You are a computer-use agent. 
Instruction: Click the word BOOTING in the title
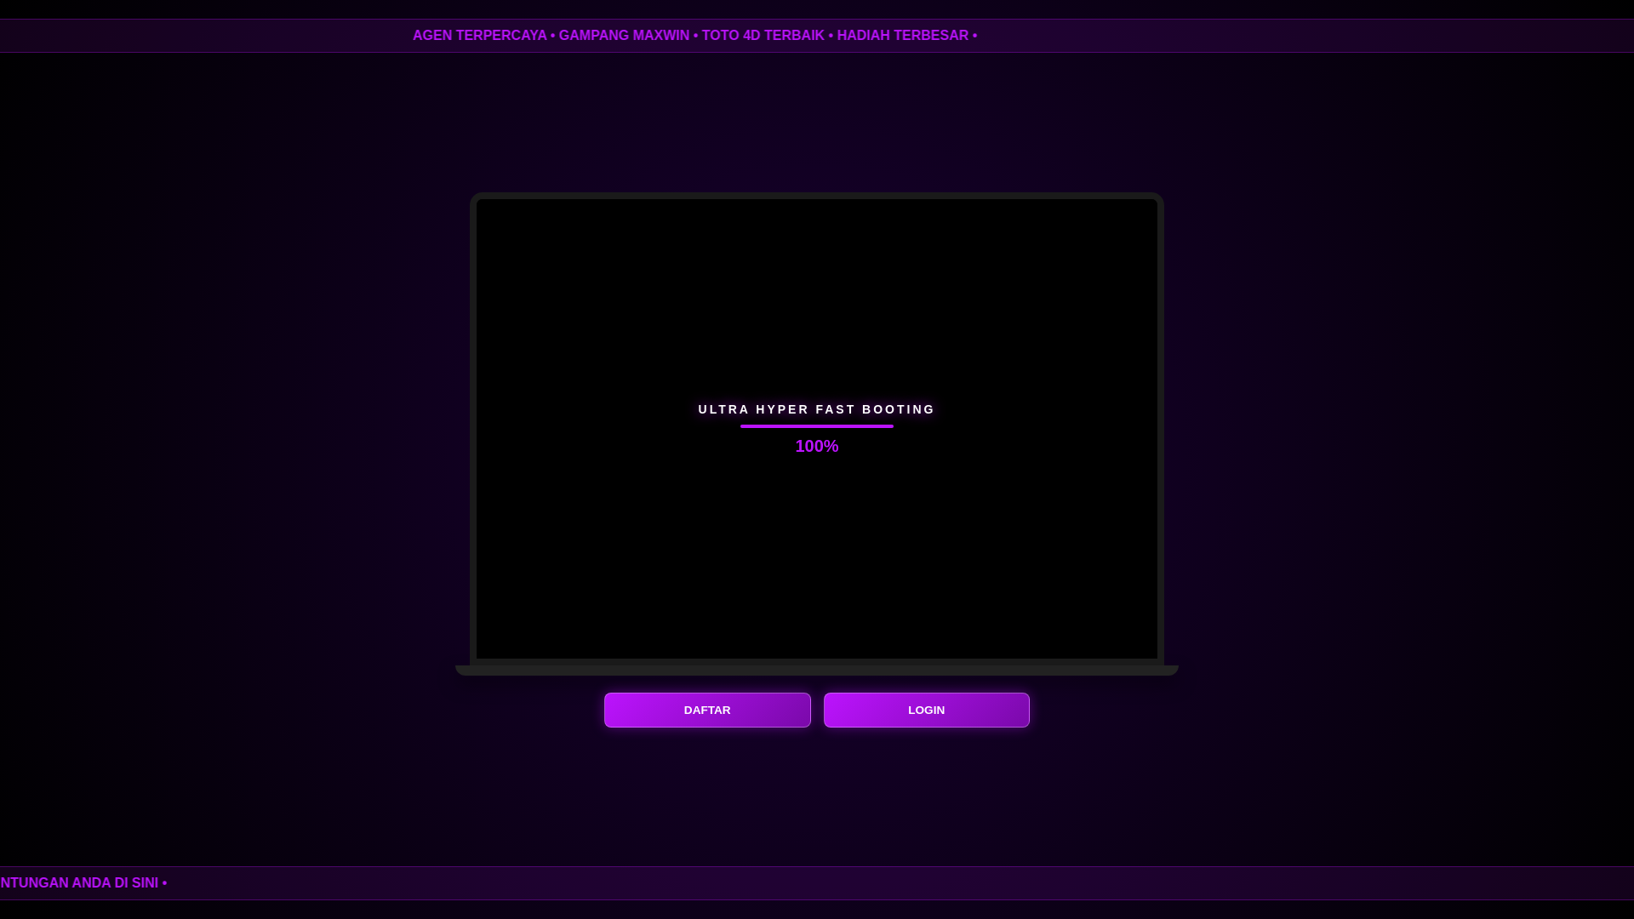(898, 409)
